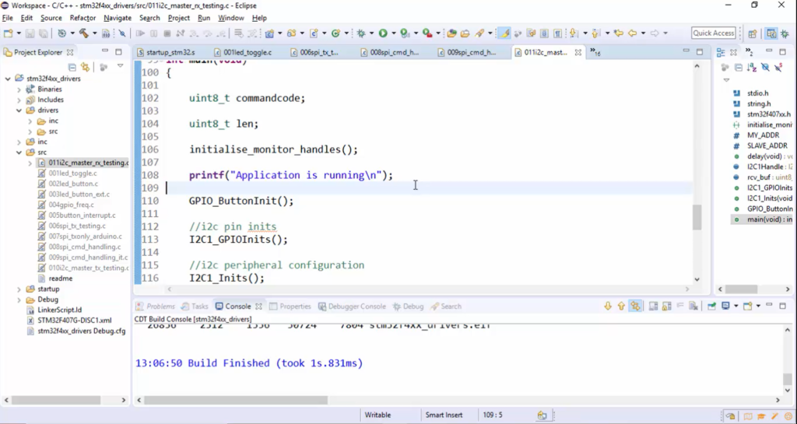Expand the Debug folder node

tap(19, 300)
